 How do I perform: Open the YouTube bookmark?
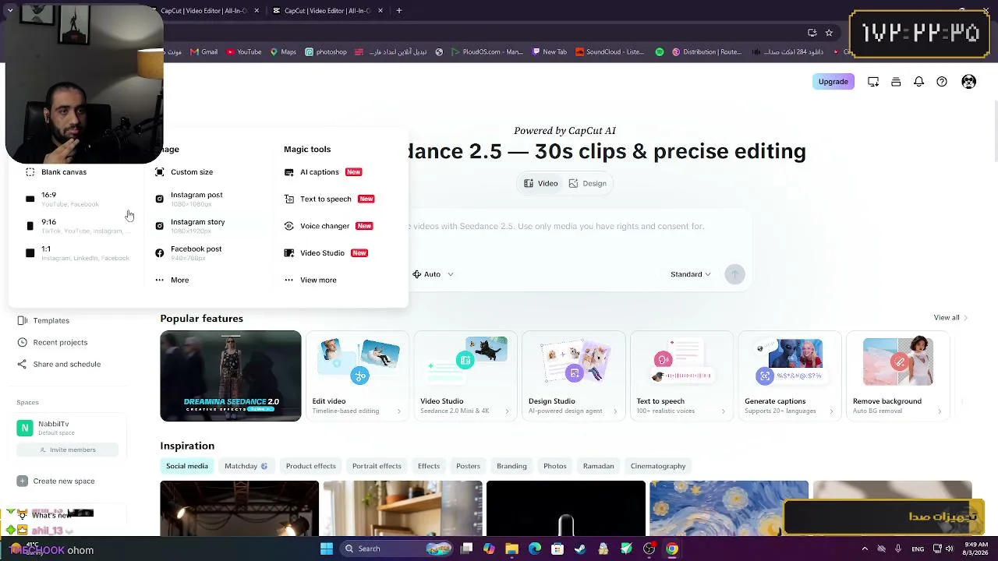(x=244, y=52)
